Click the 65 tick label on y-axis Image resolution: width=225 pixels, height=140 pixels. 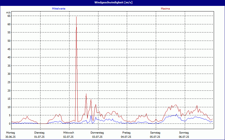point(9,16)
